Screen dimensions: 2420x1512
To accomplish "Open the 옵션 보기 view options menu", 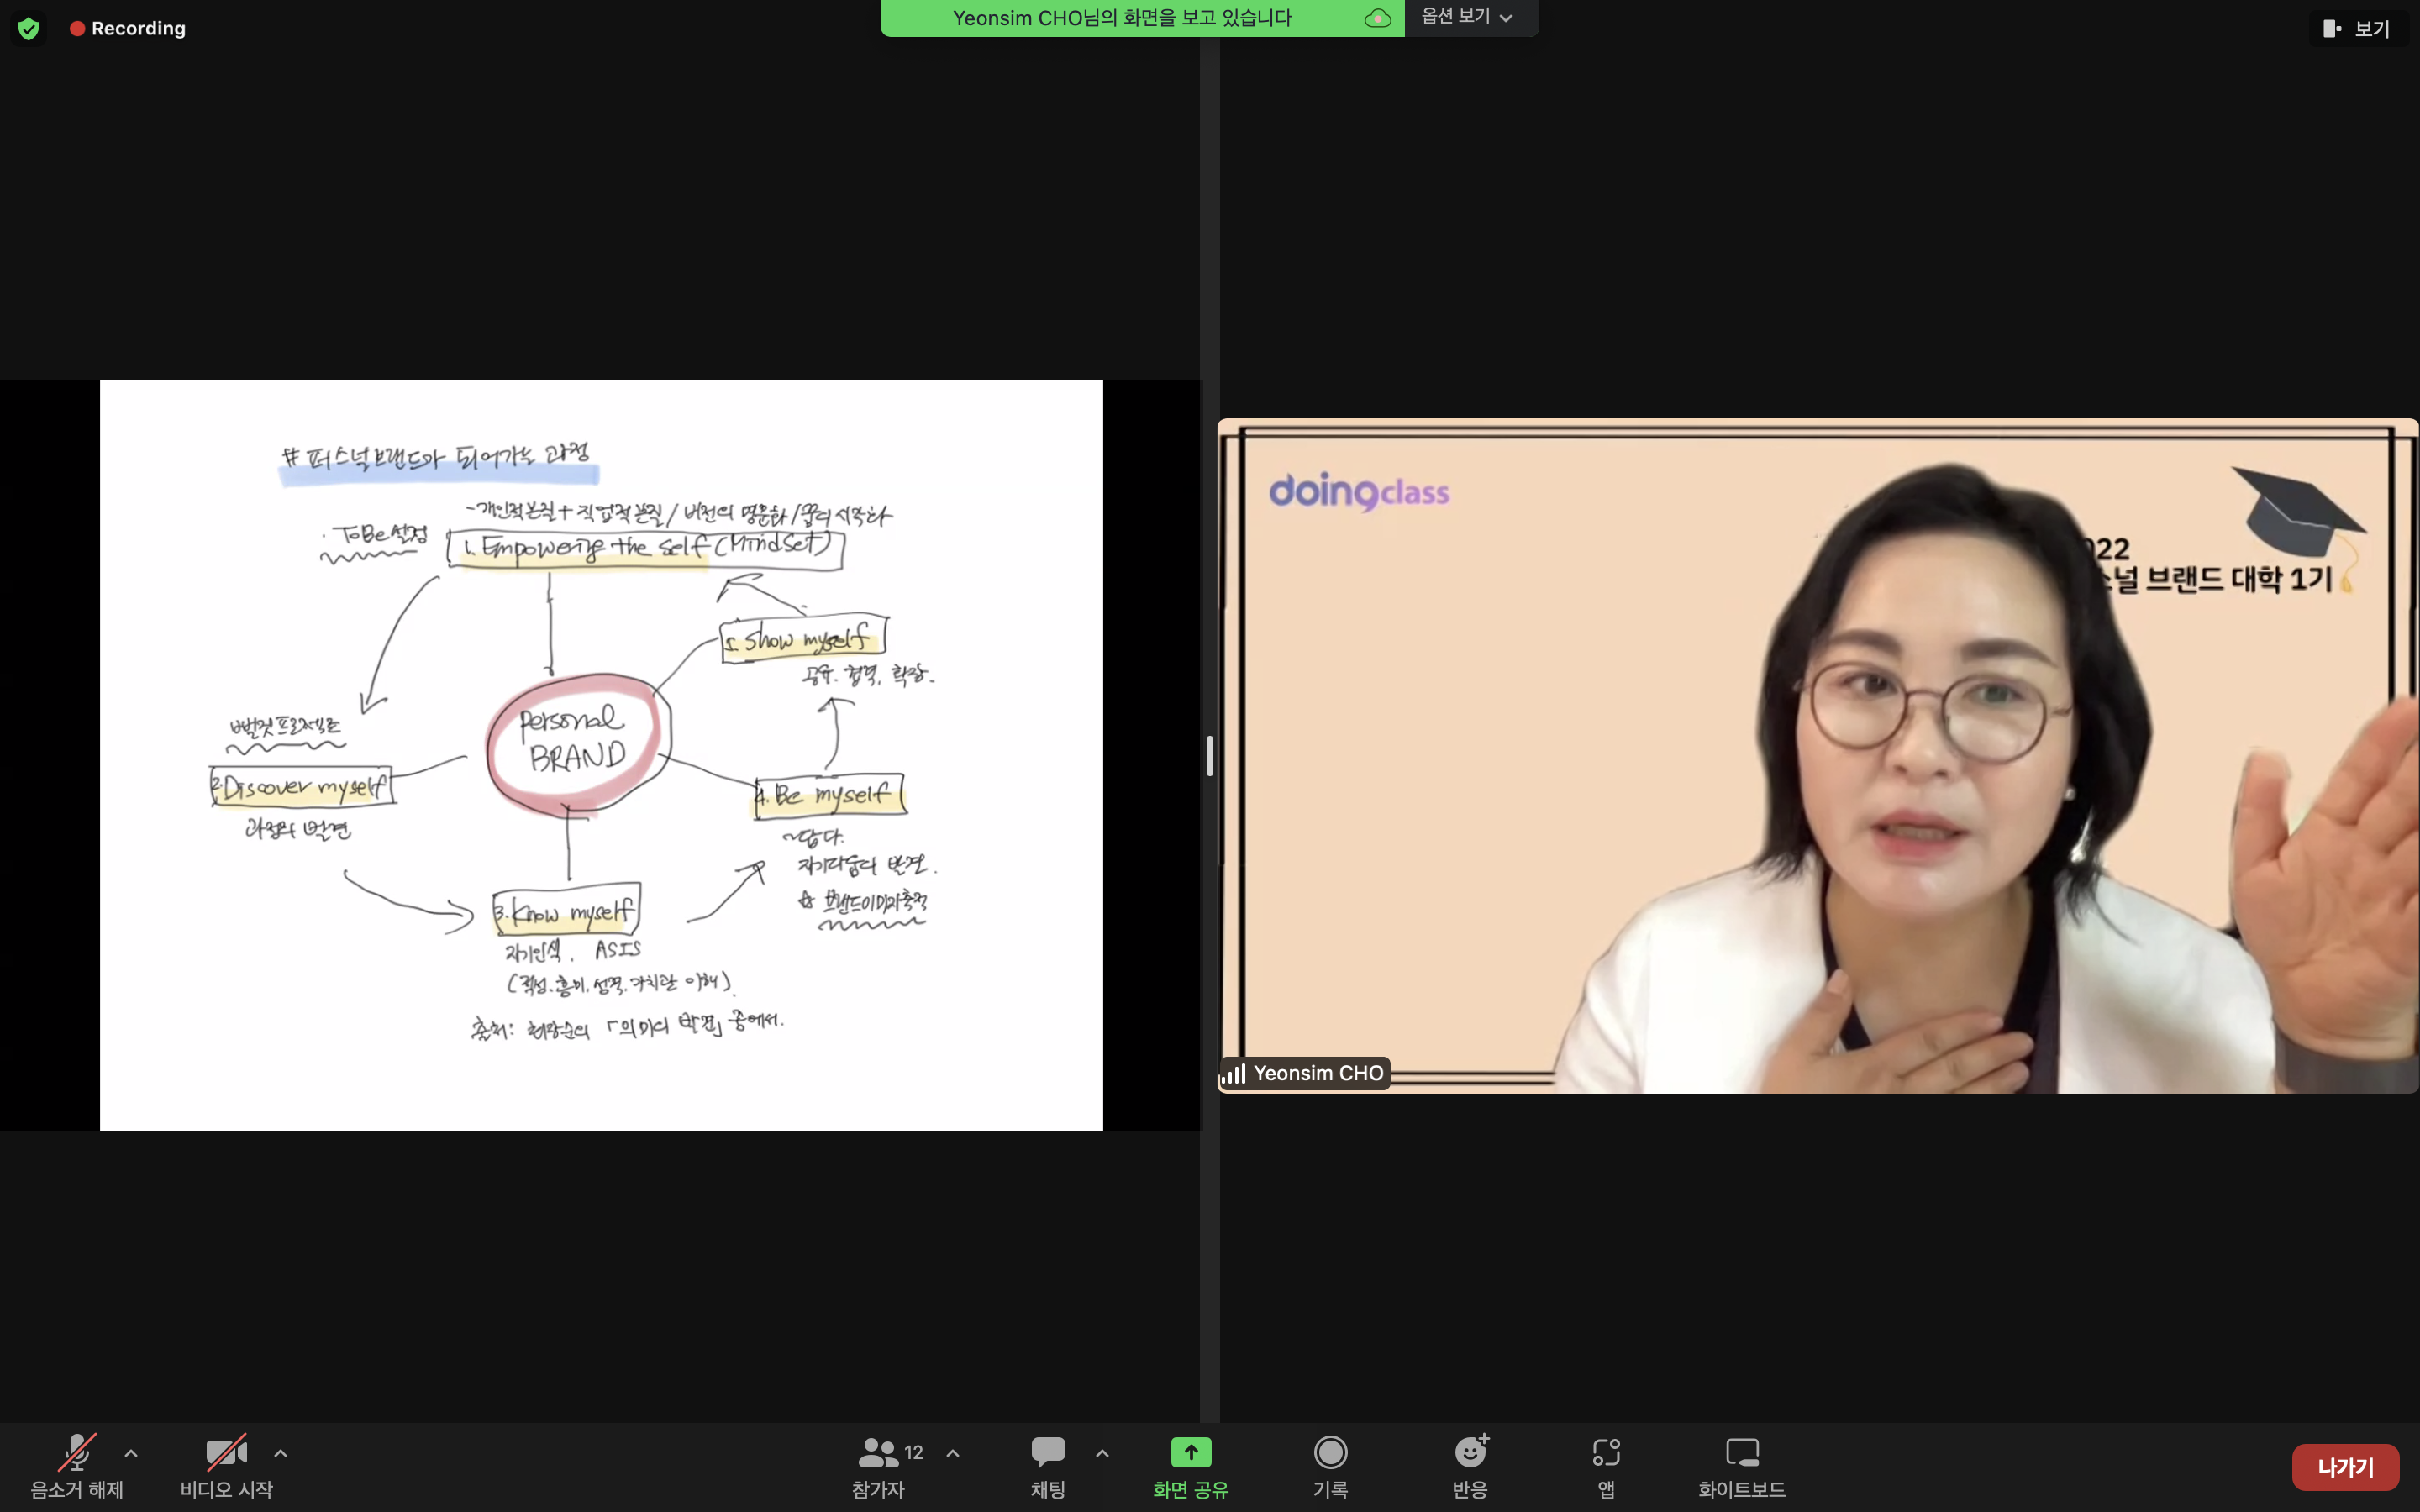I will [1466, 17].
